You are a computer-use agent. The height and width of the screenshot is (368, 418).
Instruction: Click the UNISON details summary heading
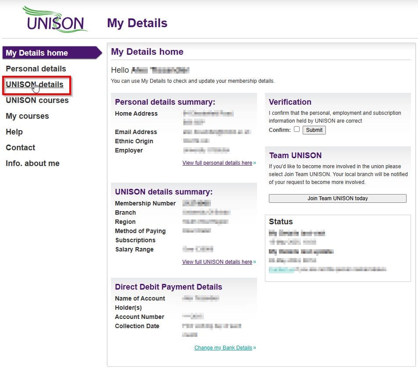pos(164,192)
